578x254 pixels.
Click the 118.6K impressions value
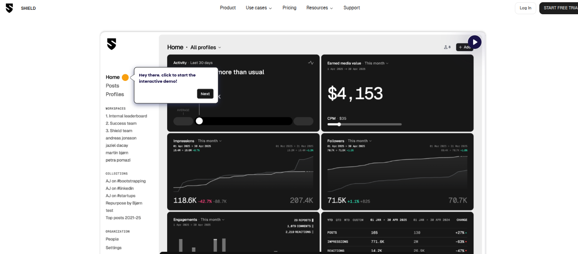[185, 201]
